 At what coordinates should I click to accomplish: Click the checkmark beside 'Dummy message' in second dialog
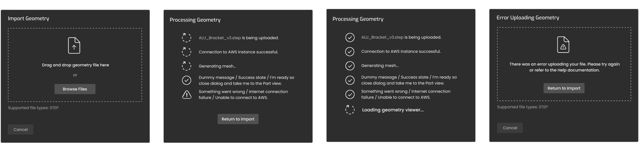coord(187,80)
